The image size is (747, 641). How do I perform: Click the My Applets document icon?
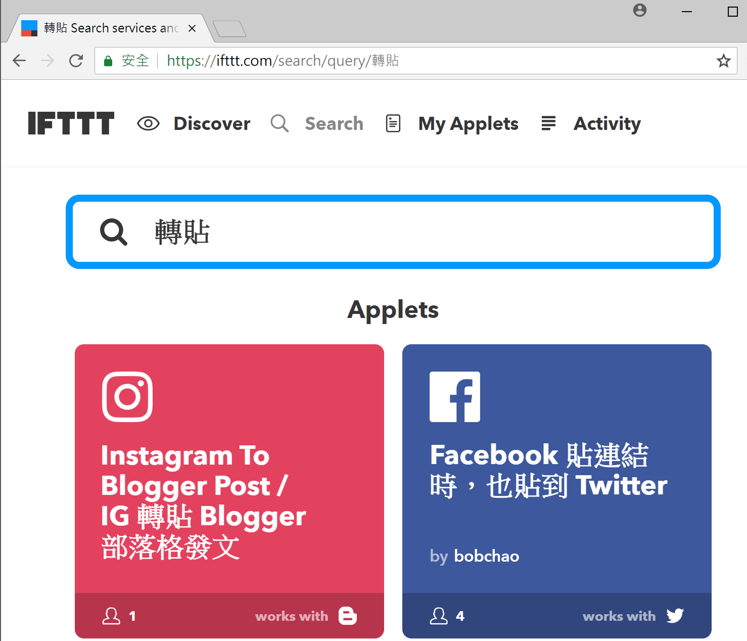393,123
